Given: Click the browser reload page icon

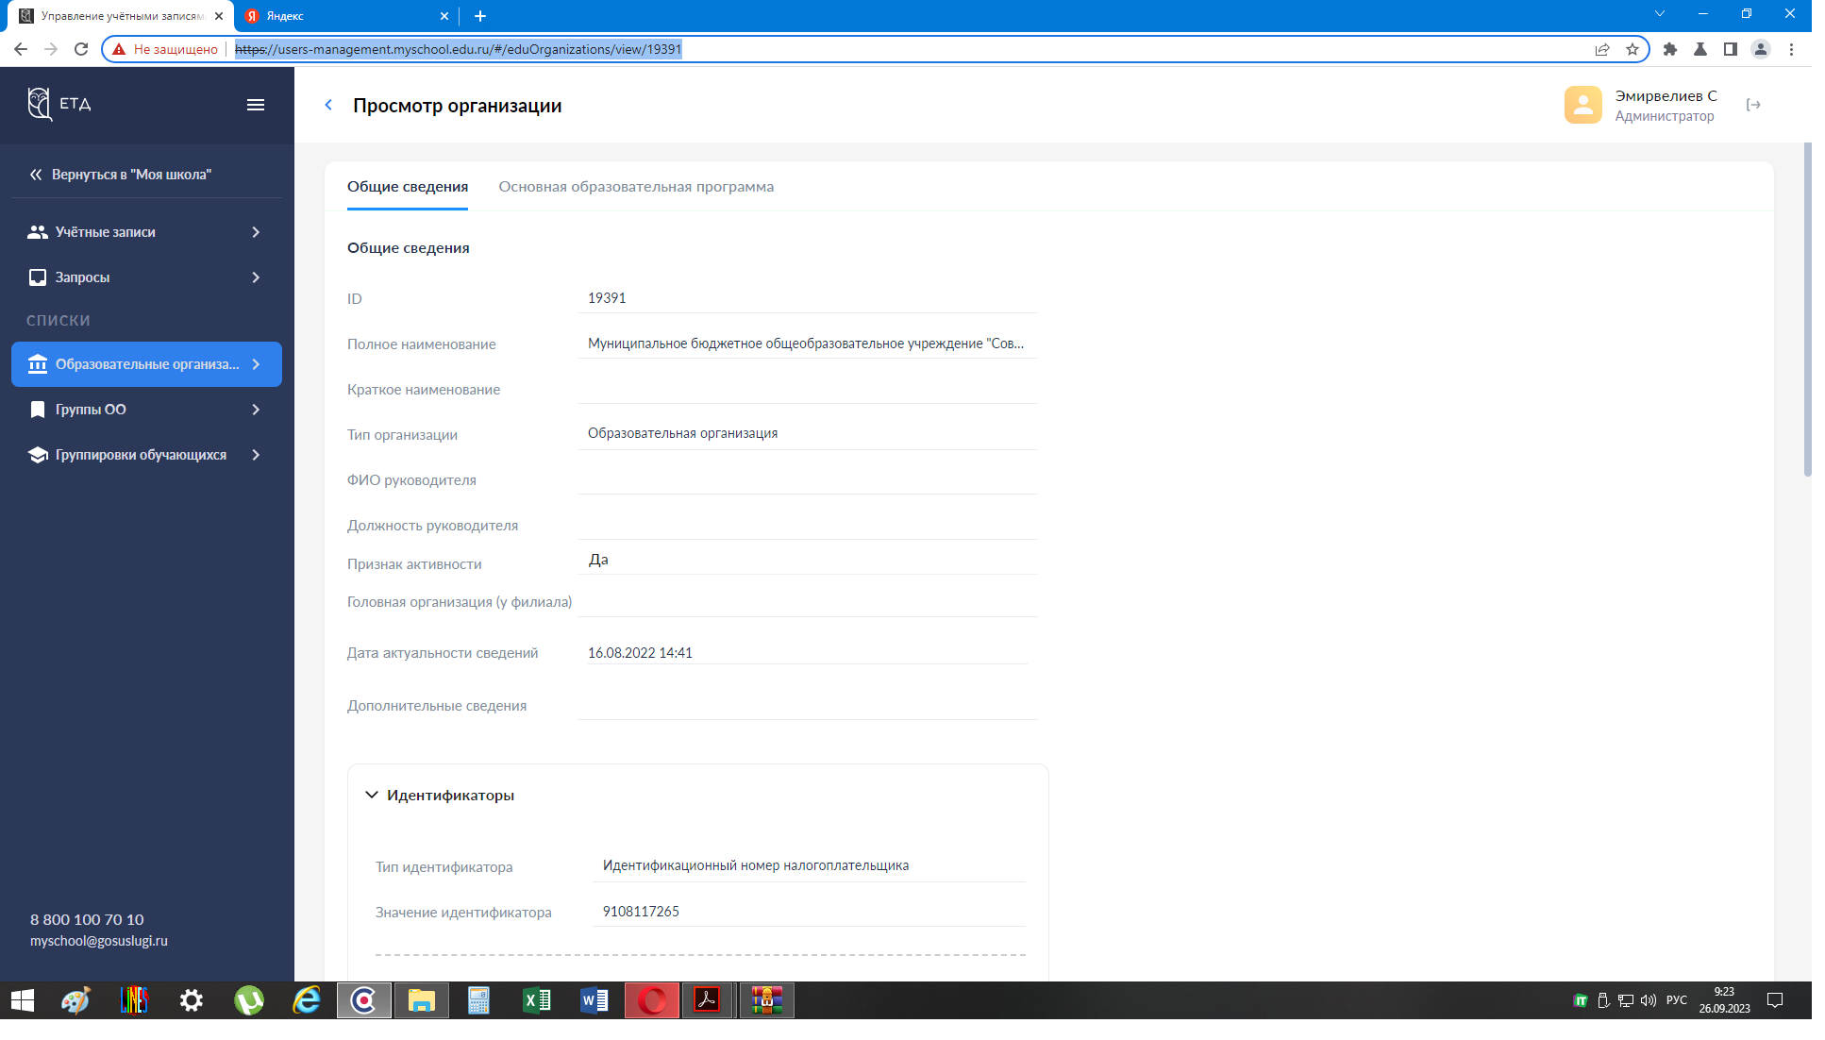Looking at the screenshot, I should (x=81, y=49).
